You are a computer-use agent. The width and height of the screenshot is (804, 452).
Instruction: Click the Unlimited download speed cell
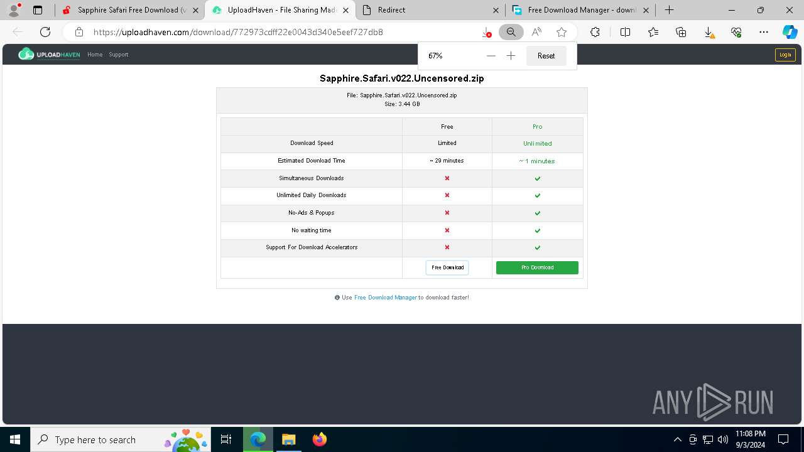point(538,144)
